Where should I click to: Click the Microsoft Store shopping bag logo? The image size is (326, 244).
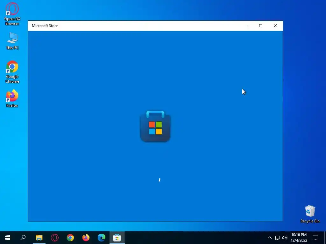click(155, 126)
